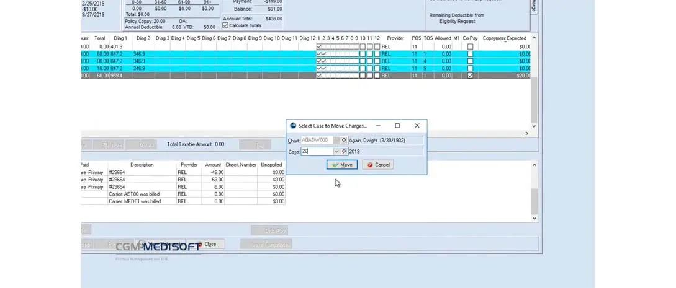Expand the Chart dropdown arrow

coord(336,140)
